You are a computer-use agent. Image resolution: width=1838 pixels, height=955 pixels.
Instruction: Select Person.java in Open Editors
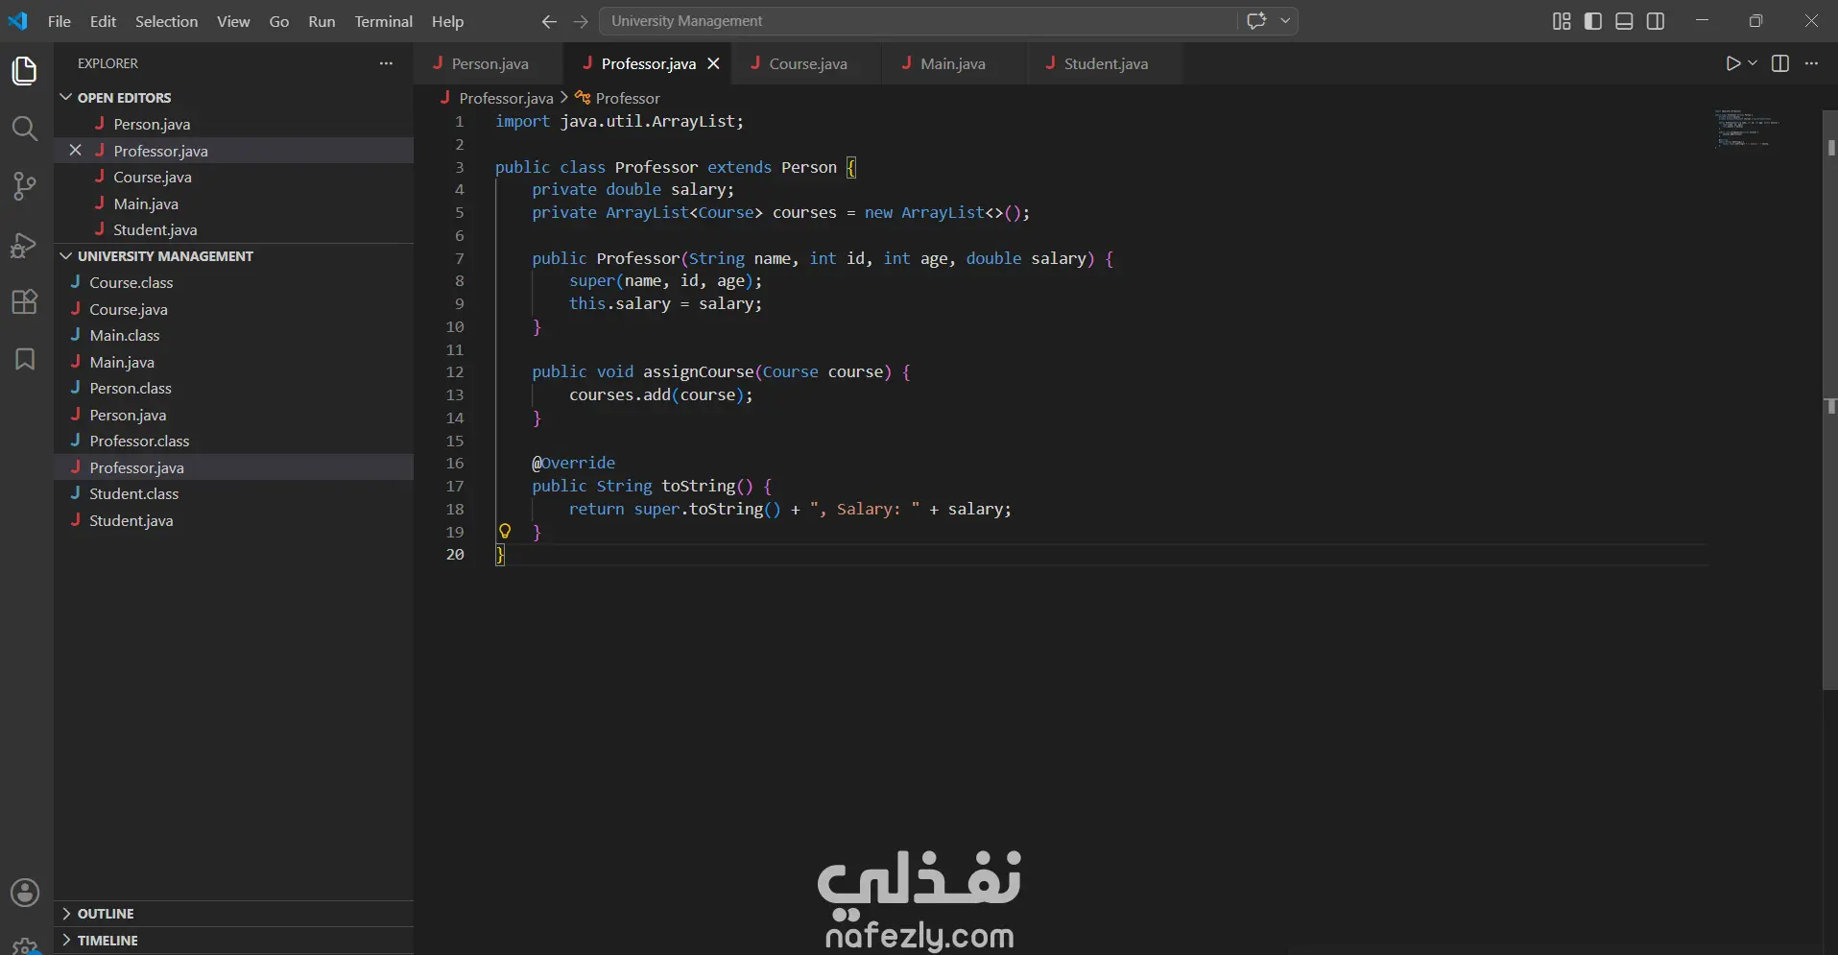tap(233, 124)
